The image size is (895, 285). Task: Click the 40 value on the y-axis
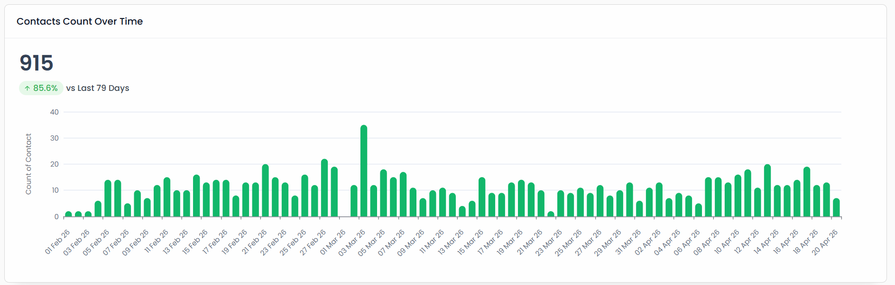tap(55, 112)
